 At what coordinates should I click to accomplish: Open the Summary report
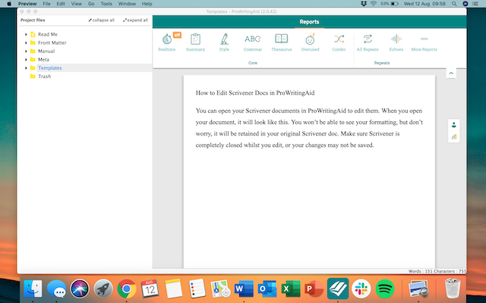tap(195, 42)
